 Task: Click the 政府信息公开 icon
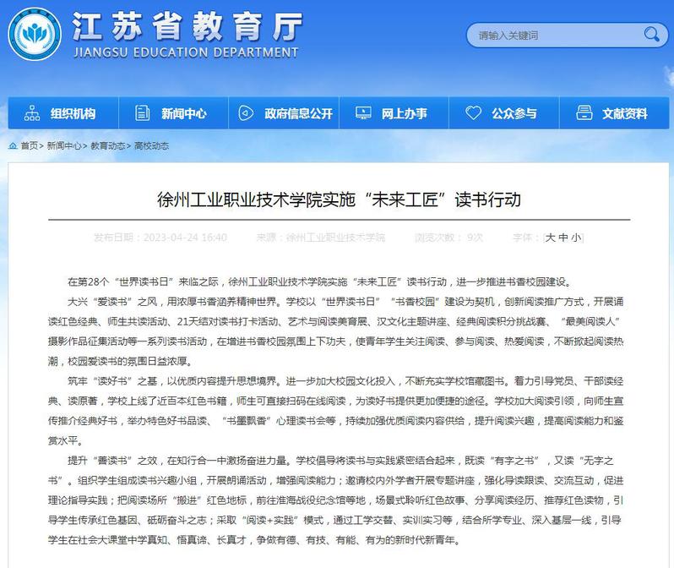[246, 113]
